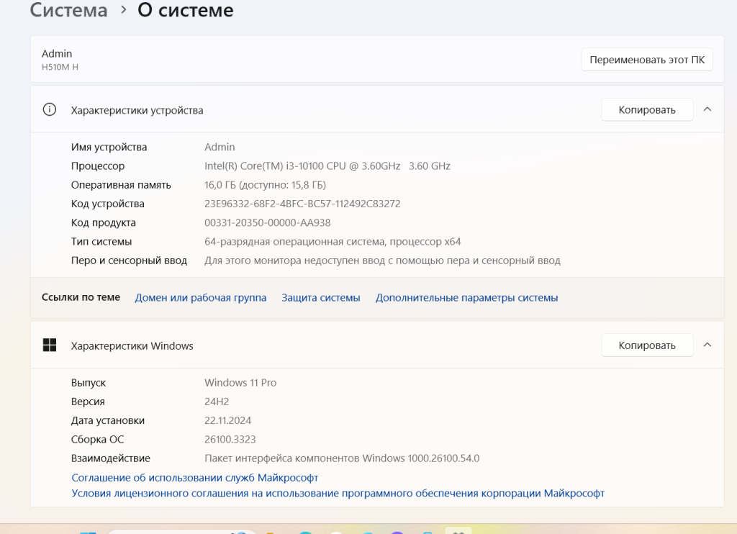Screen dimensions: 737x534
Task: Collapse the Характеристики устройства section chevron
Action: click(707, 109)
